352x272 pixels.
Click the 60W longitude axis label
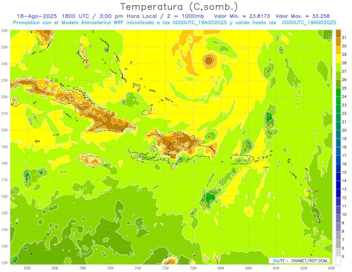(x=331, y=268)
